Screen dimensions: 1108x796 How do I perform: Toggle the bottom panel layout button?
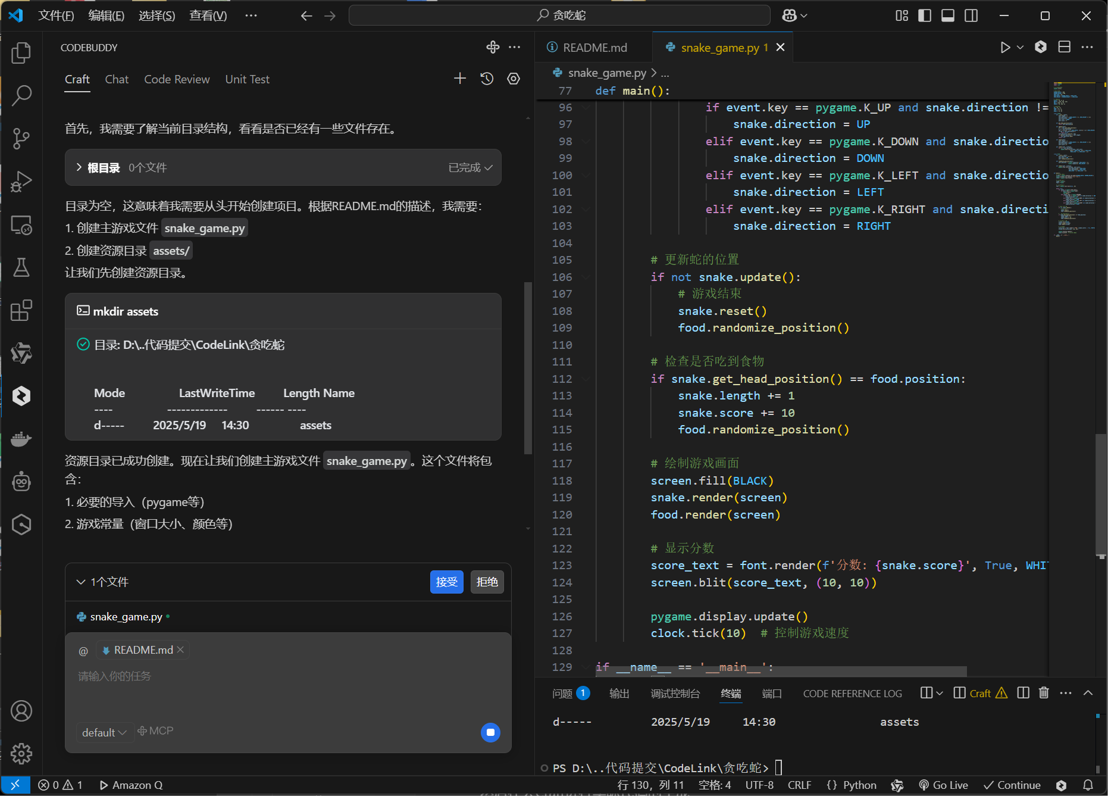(948, 15)
